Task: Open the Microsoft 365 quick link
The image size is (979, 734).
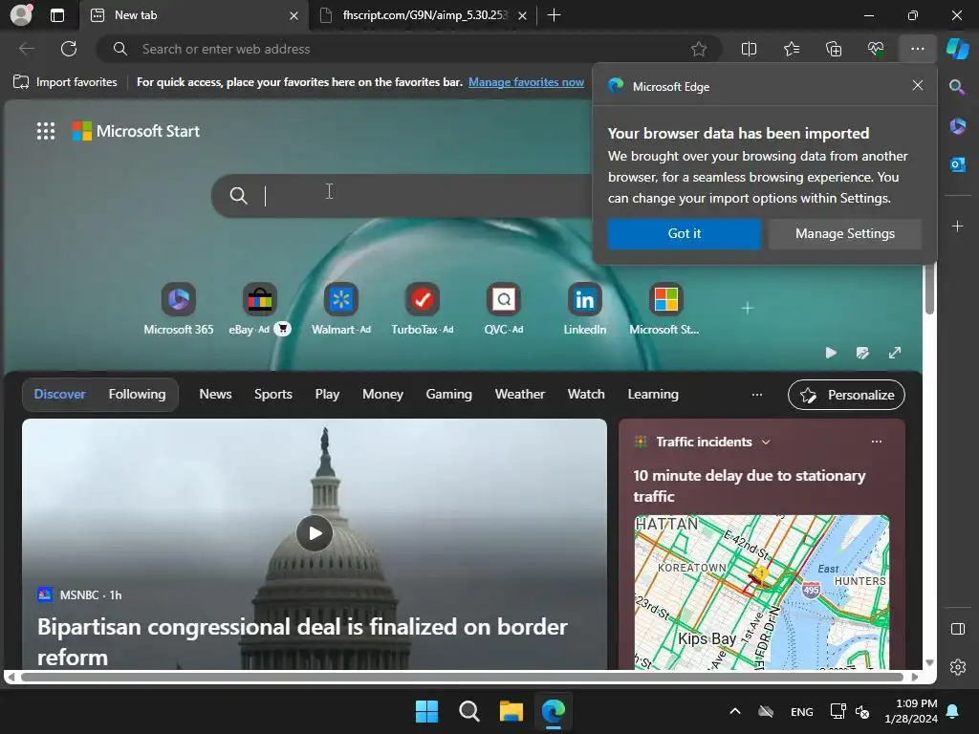Action: point(179,309)
